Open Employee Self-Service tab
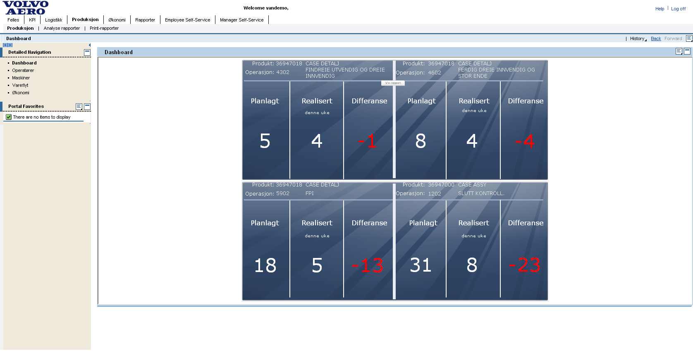693x351 pixels. tap(187, 20)
